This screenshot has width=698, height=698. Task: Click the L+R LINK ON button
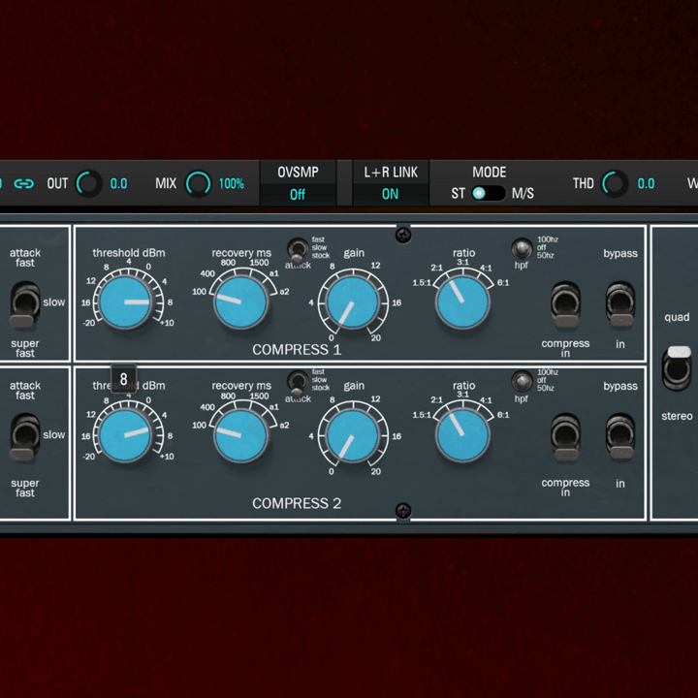pos(390,194)
